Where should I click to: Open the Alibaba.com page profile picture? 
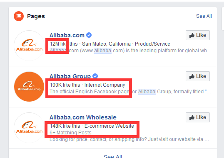click(x=29, y=46)
